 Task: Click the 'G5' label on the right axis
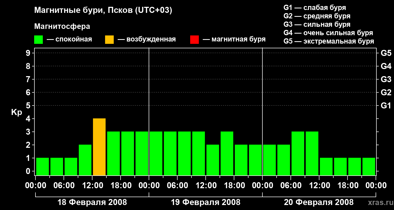(x=386, y=53)
